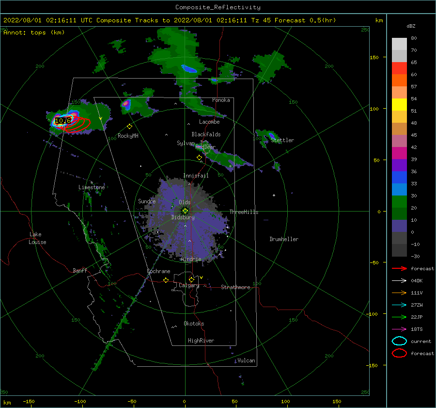Screen dimensions: 436x408
Task: Click the radar site marker between Olds and Didsbury
Action: click(x=185, y=211)
